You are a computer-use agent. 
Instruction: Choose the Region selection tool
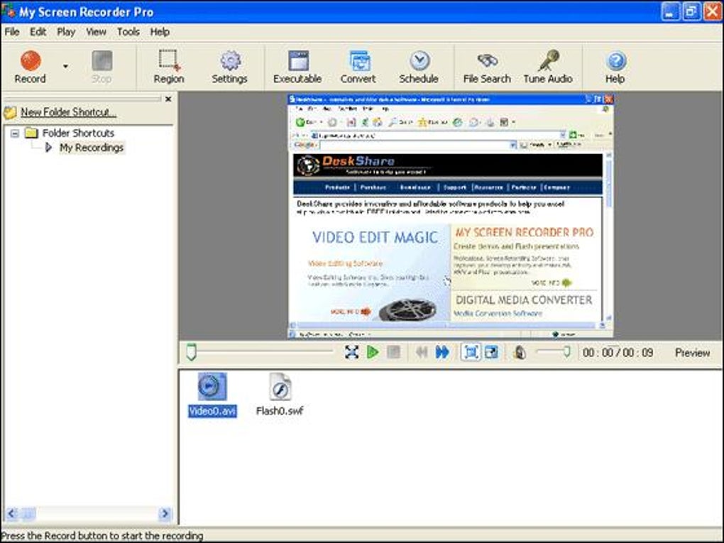click(168, 67)
